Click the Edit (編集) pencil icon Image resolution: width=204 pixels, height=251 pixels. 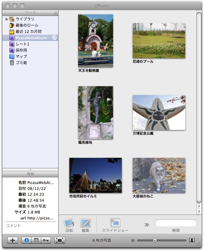(86, 223)
